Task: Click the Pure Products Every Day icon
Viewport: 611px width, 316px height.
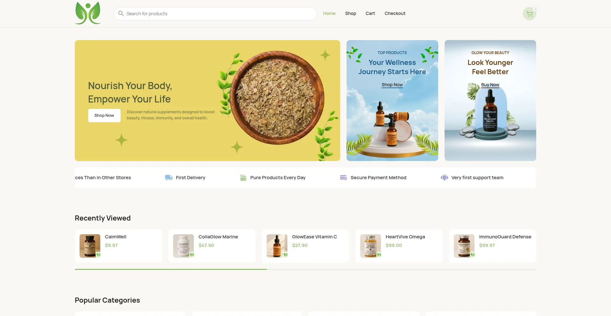Action: (x=243, y=178)
